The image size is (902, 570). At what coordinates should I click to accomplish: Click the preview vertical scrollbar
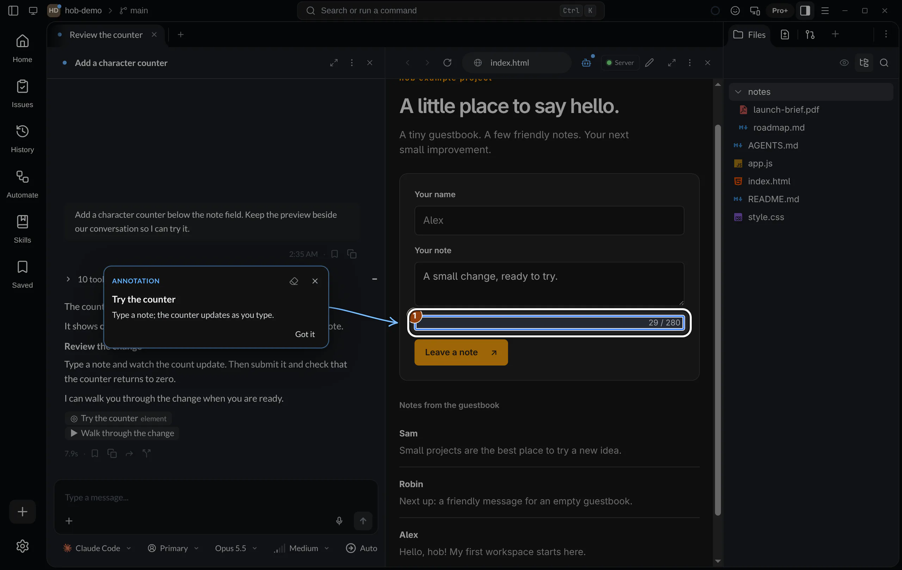[x=718, y=320]
